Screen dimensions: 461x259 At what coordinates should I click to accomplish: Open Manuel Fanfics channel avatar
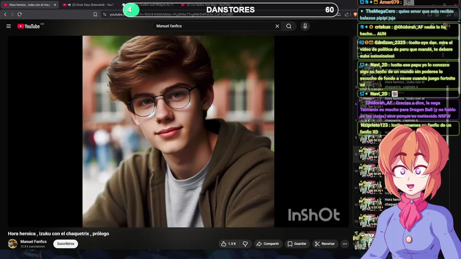[13, 244]
